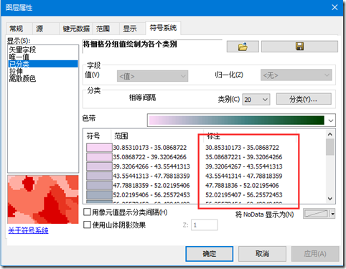Click label 43.55441314 - 47.78818359

[x=243, y=176]
